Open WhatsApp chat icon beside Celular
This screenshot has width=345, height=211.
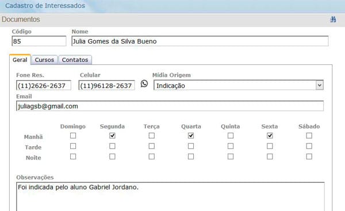pos(144,84)
